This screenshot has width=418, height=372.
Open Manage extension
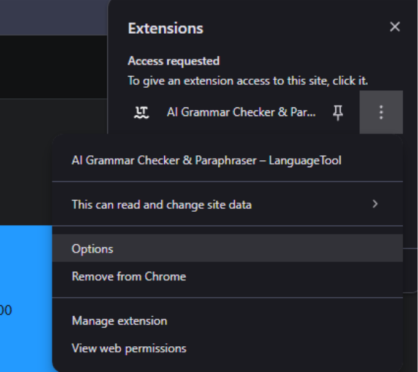227,320
